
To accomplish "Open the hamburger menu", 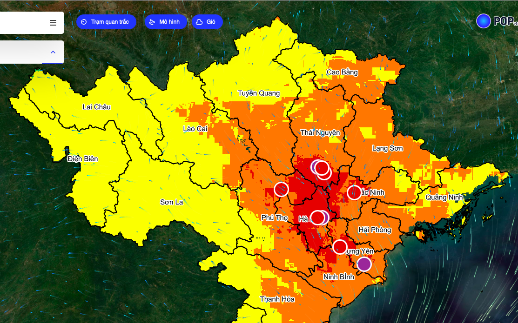I will (53, 23).
